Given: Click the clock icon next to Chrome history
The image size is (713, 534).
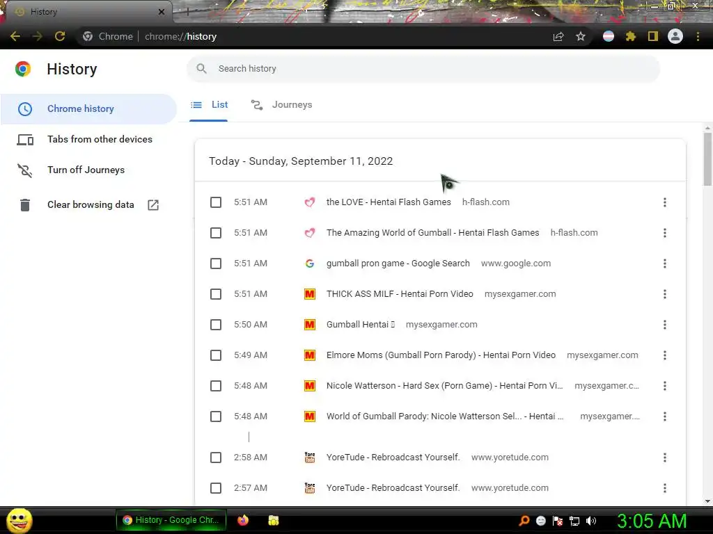Looking at the screenshot, I should 25,109.
